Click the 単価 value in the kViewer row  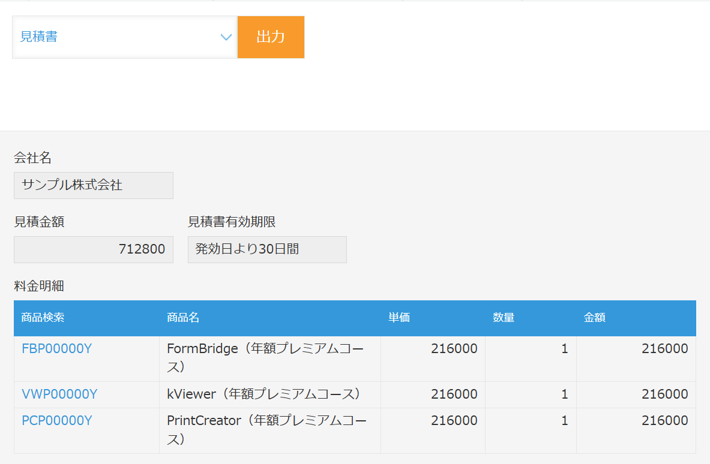click(454, 394)
